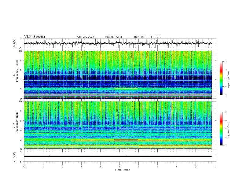Click the "-3" label on upper color bar
This screenshot has height=187, width=242.
click(x=226, y=61)
